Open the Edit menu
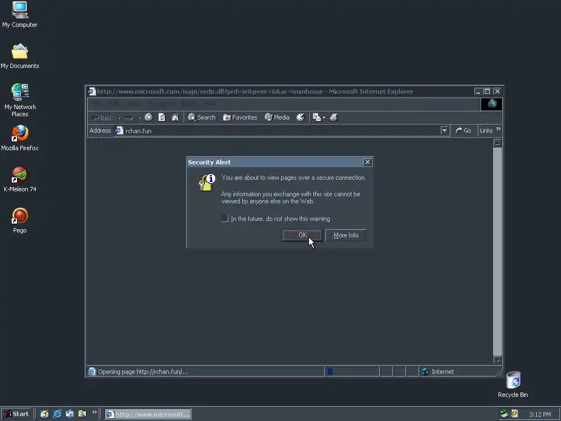 (114, 104)
